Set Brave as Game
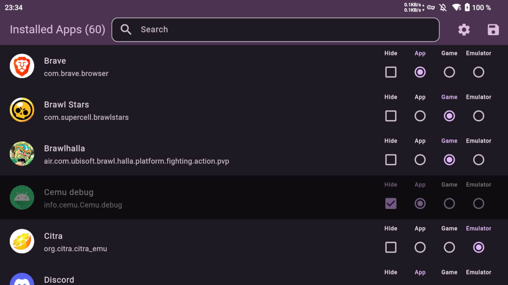This screenshot has height=285, width=508. (449, 72)
